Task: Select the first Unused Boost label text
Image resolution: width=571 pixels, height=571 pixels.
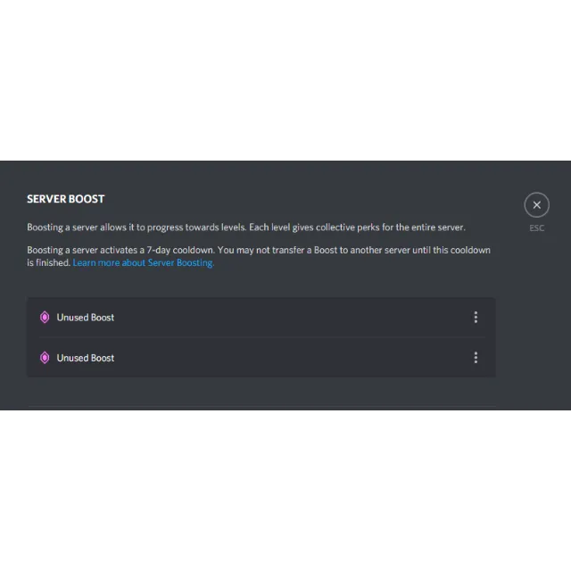Action: point(86,318)
